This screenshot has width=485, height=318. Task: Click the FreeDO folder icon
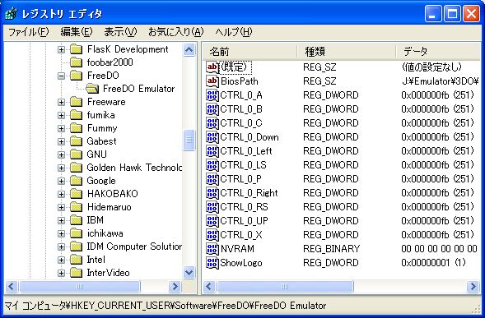click(76, 76)
